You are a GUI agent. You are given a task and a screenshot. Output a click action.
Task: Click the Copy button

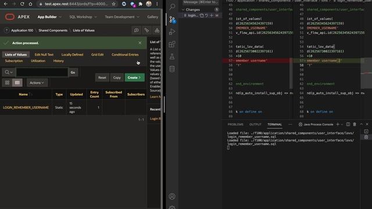117,77
